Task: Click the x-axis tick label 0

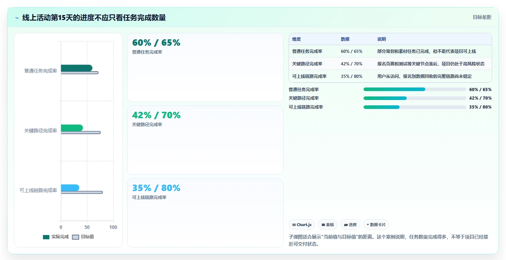Action: 61,227
